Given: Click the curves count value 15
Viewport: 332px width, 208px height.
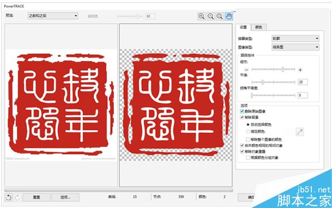Looking at the screenshot, I should point(135,197).
